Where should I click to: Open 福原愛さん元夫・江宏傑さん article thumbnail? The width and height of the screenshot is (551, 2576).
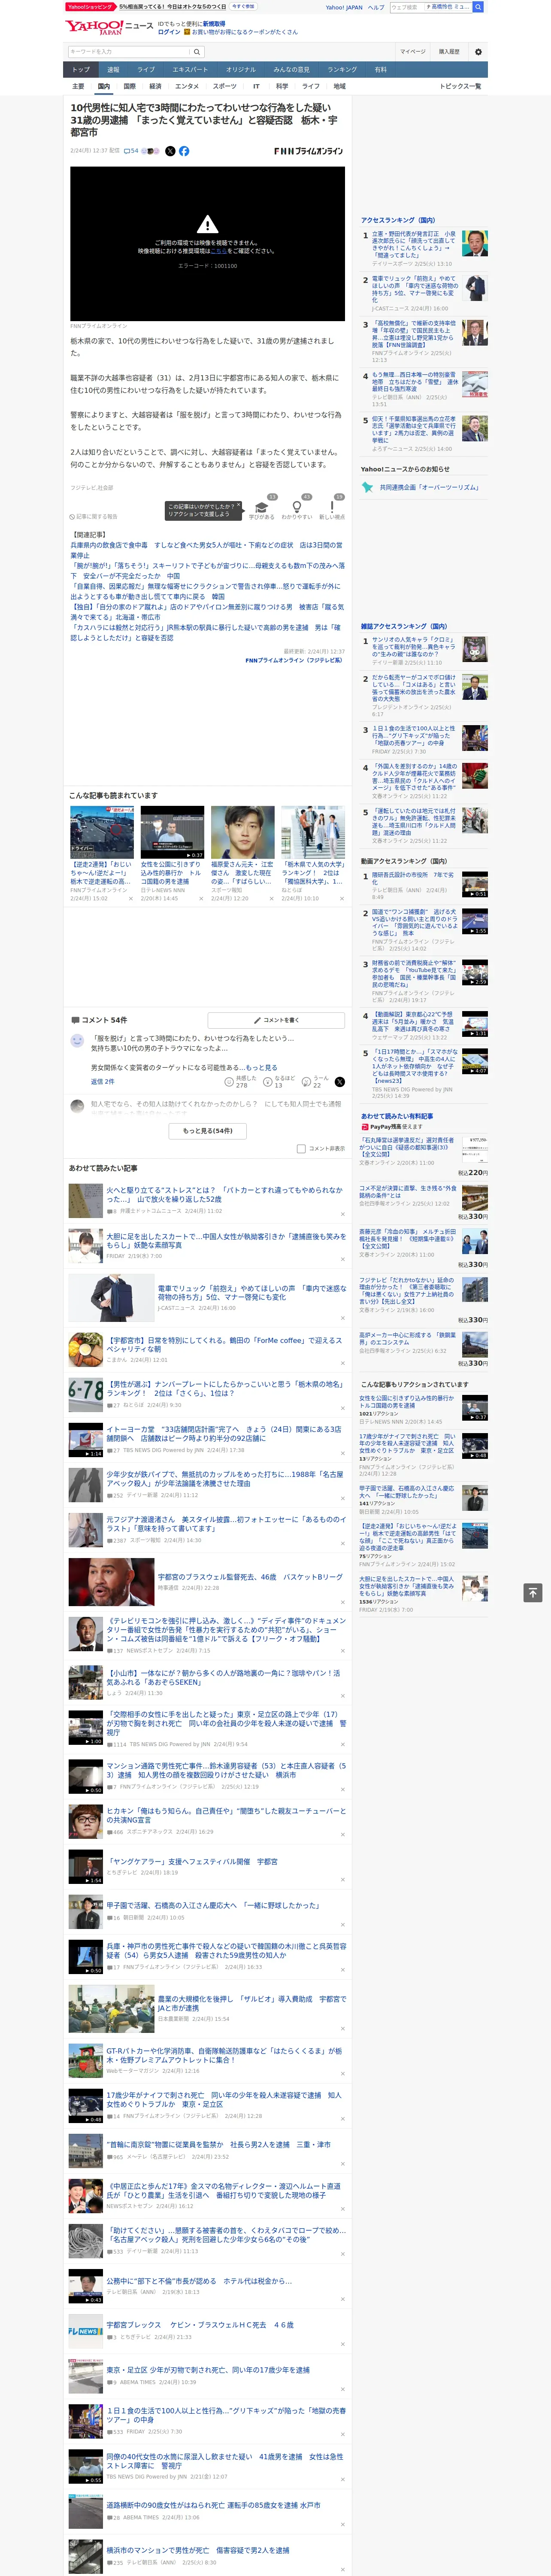[242, 833]
